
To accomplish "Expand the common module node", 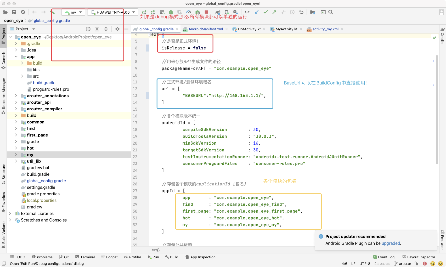I will pos(16,122).
